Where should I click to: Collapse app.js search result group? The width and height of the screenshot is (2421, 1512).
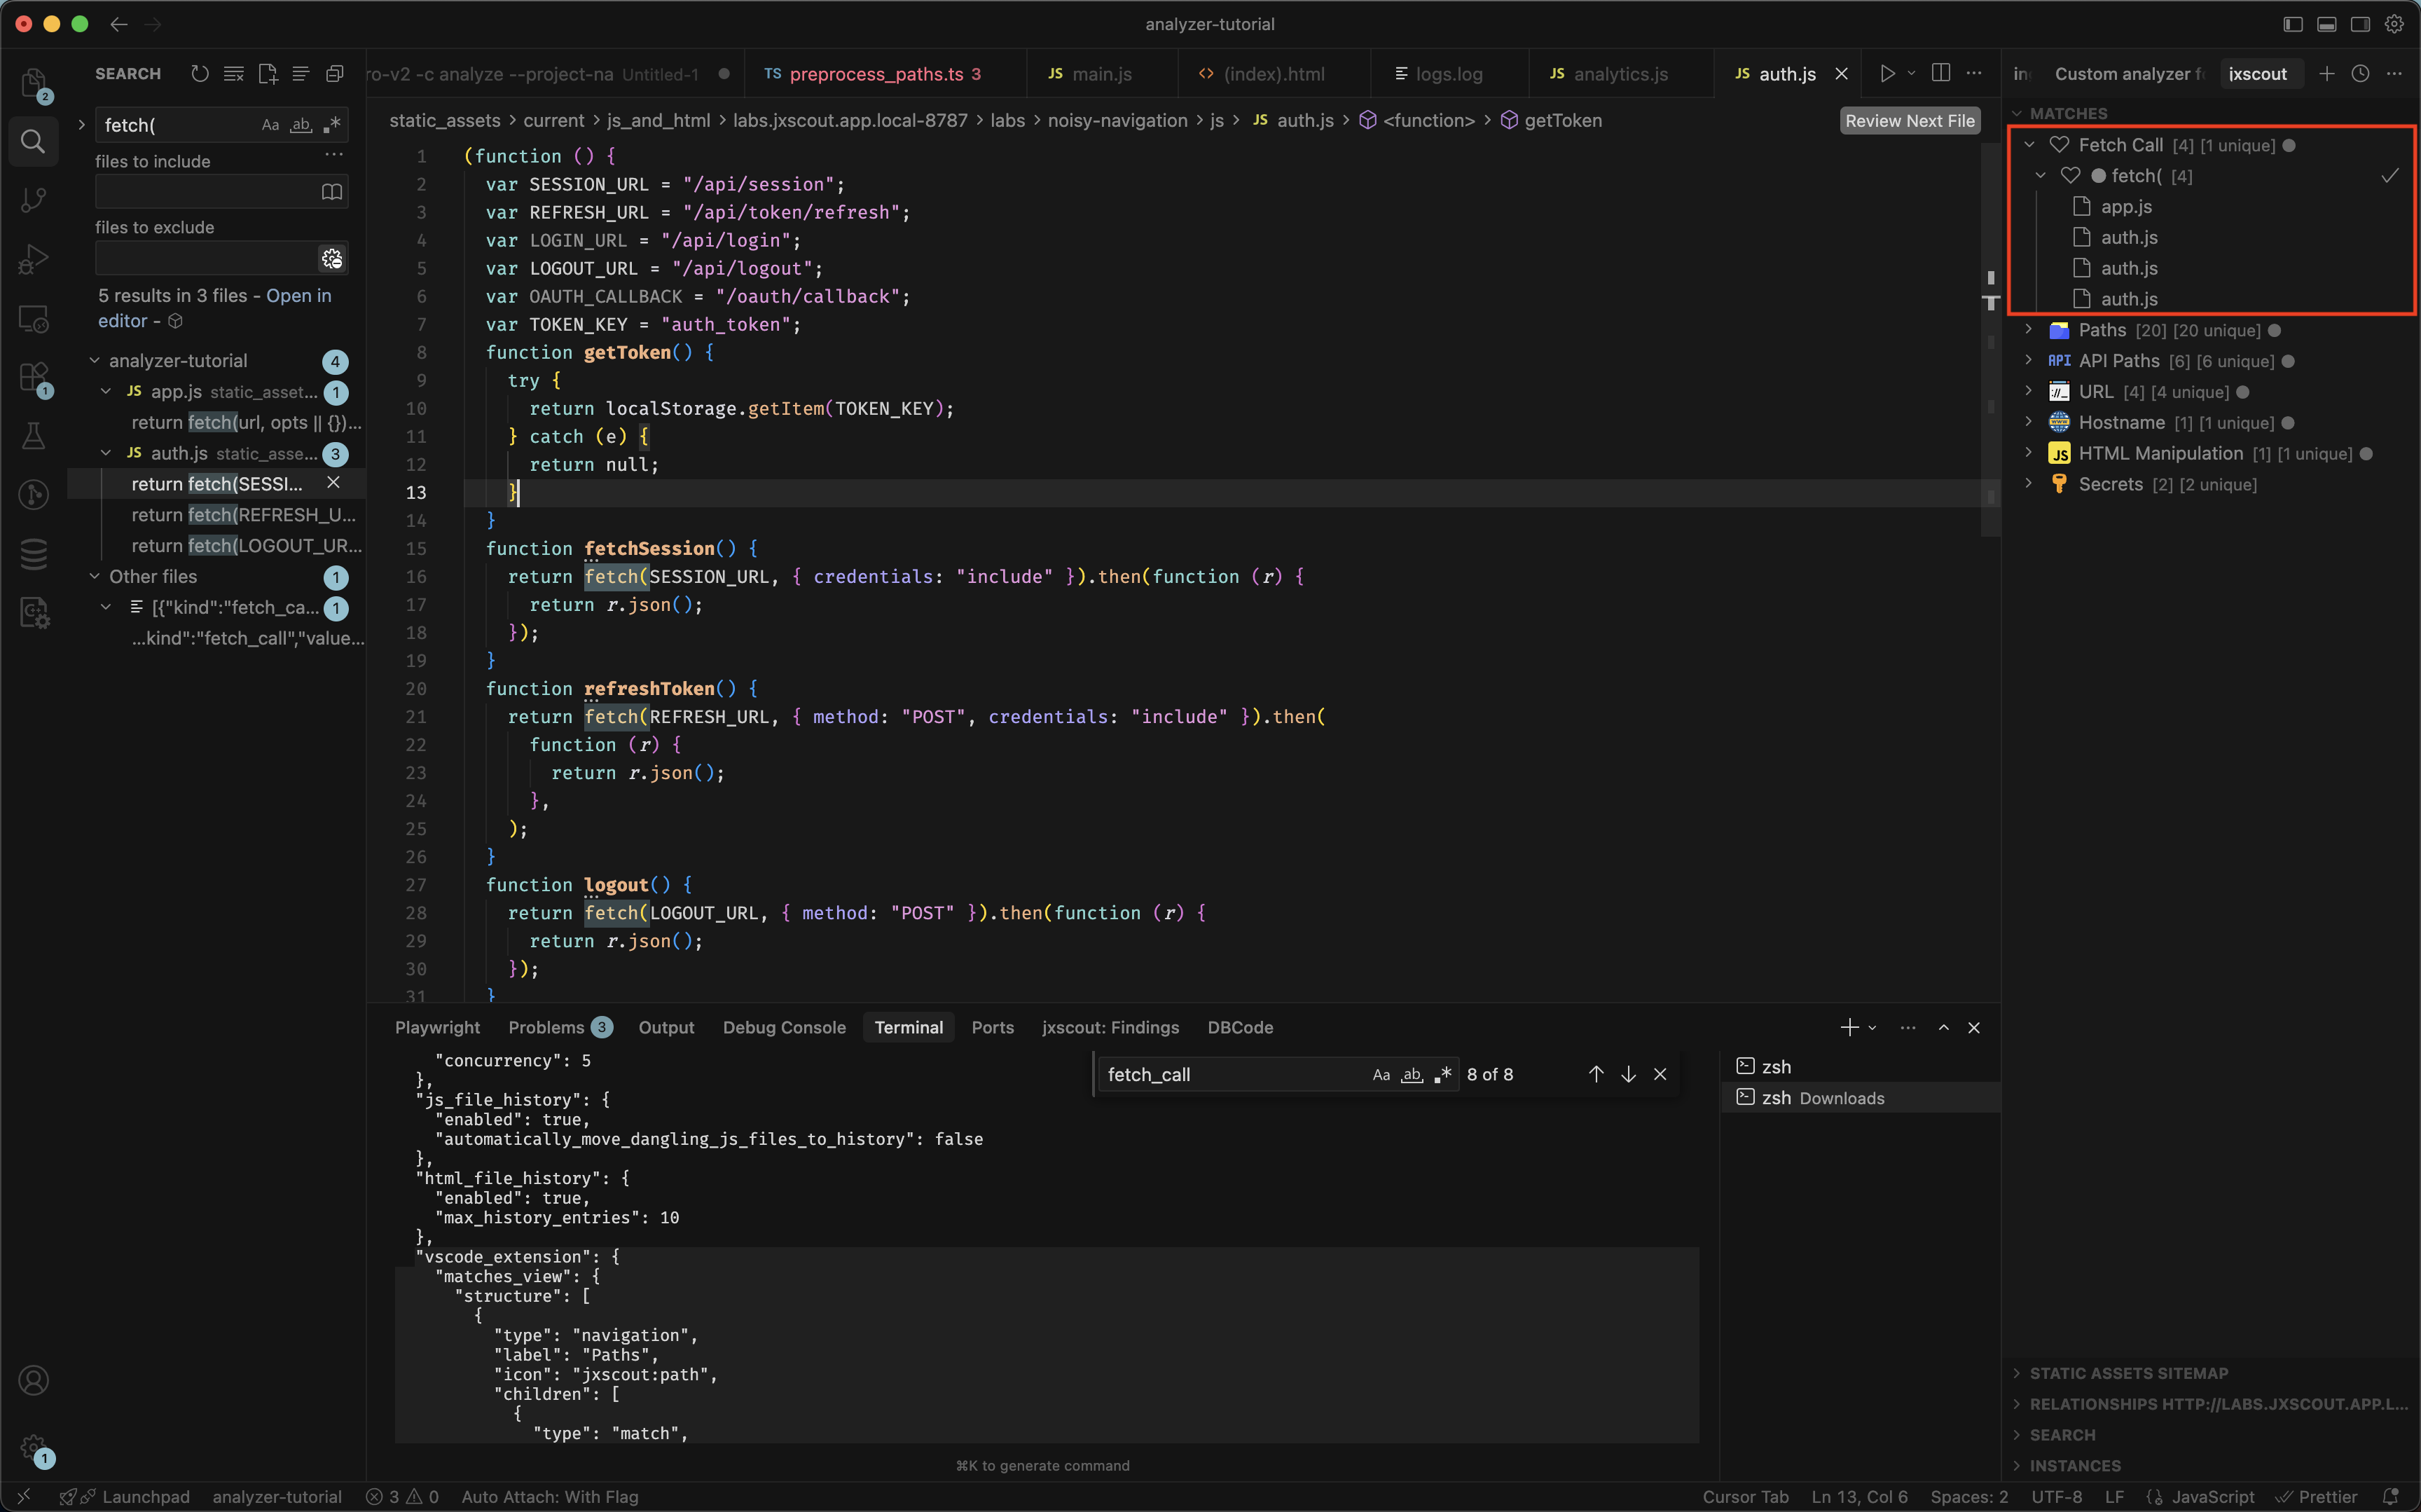(x=106, y=391)
